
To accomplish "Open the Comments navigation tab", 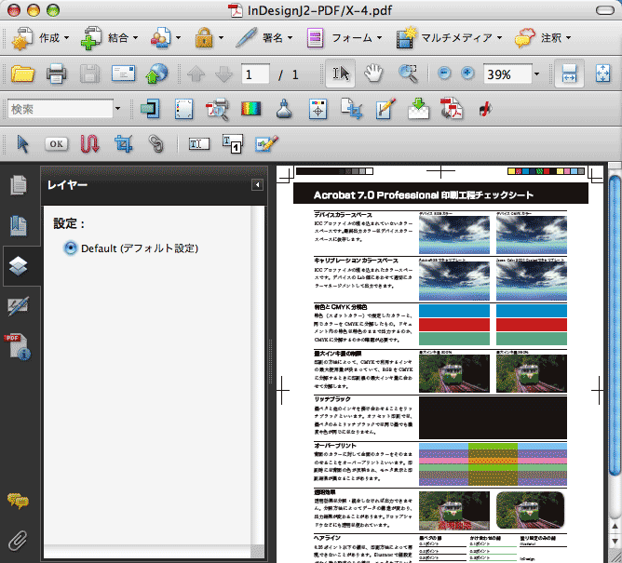I will [x=18, y=502].
